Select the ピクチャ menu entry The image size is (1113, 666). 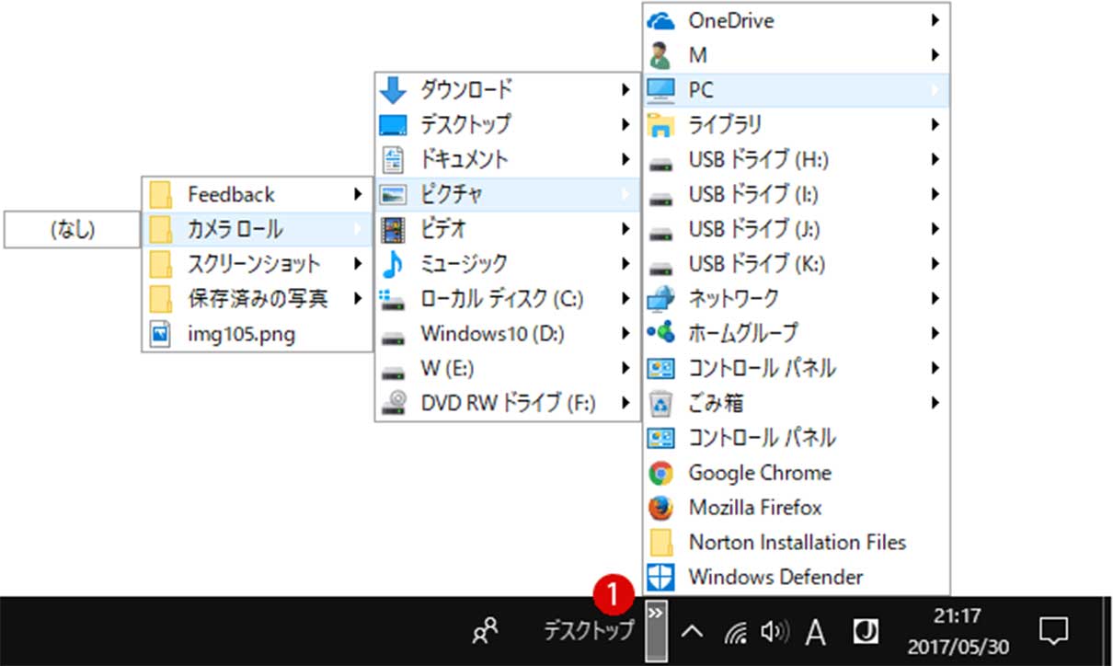tap(508, 194)
